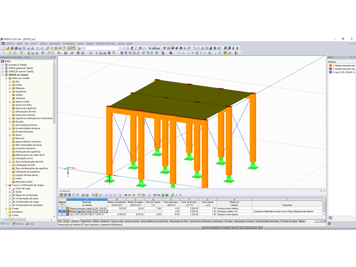Click the delete row icon in table toolbar
Screen dimensions: 356x267
click(126, 195)
